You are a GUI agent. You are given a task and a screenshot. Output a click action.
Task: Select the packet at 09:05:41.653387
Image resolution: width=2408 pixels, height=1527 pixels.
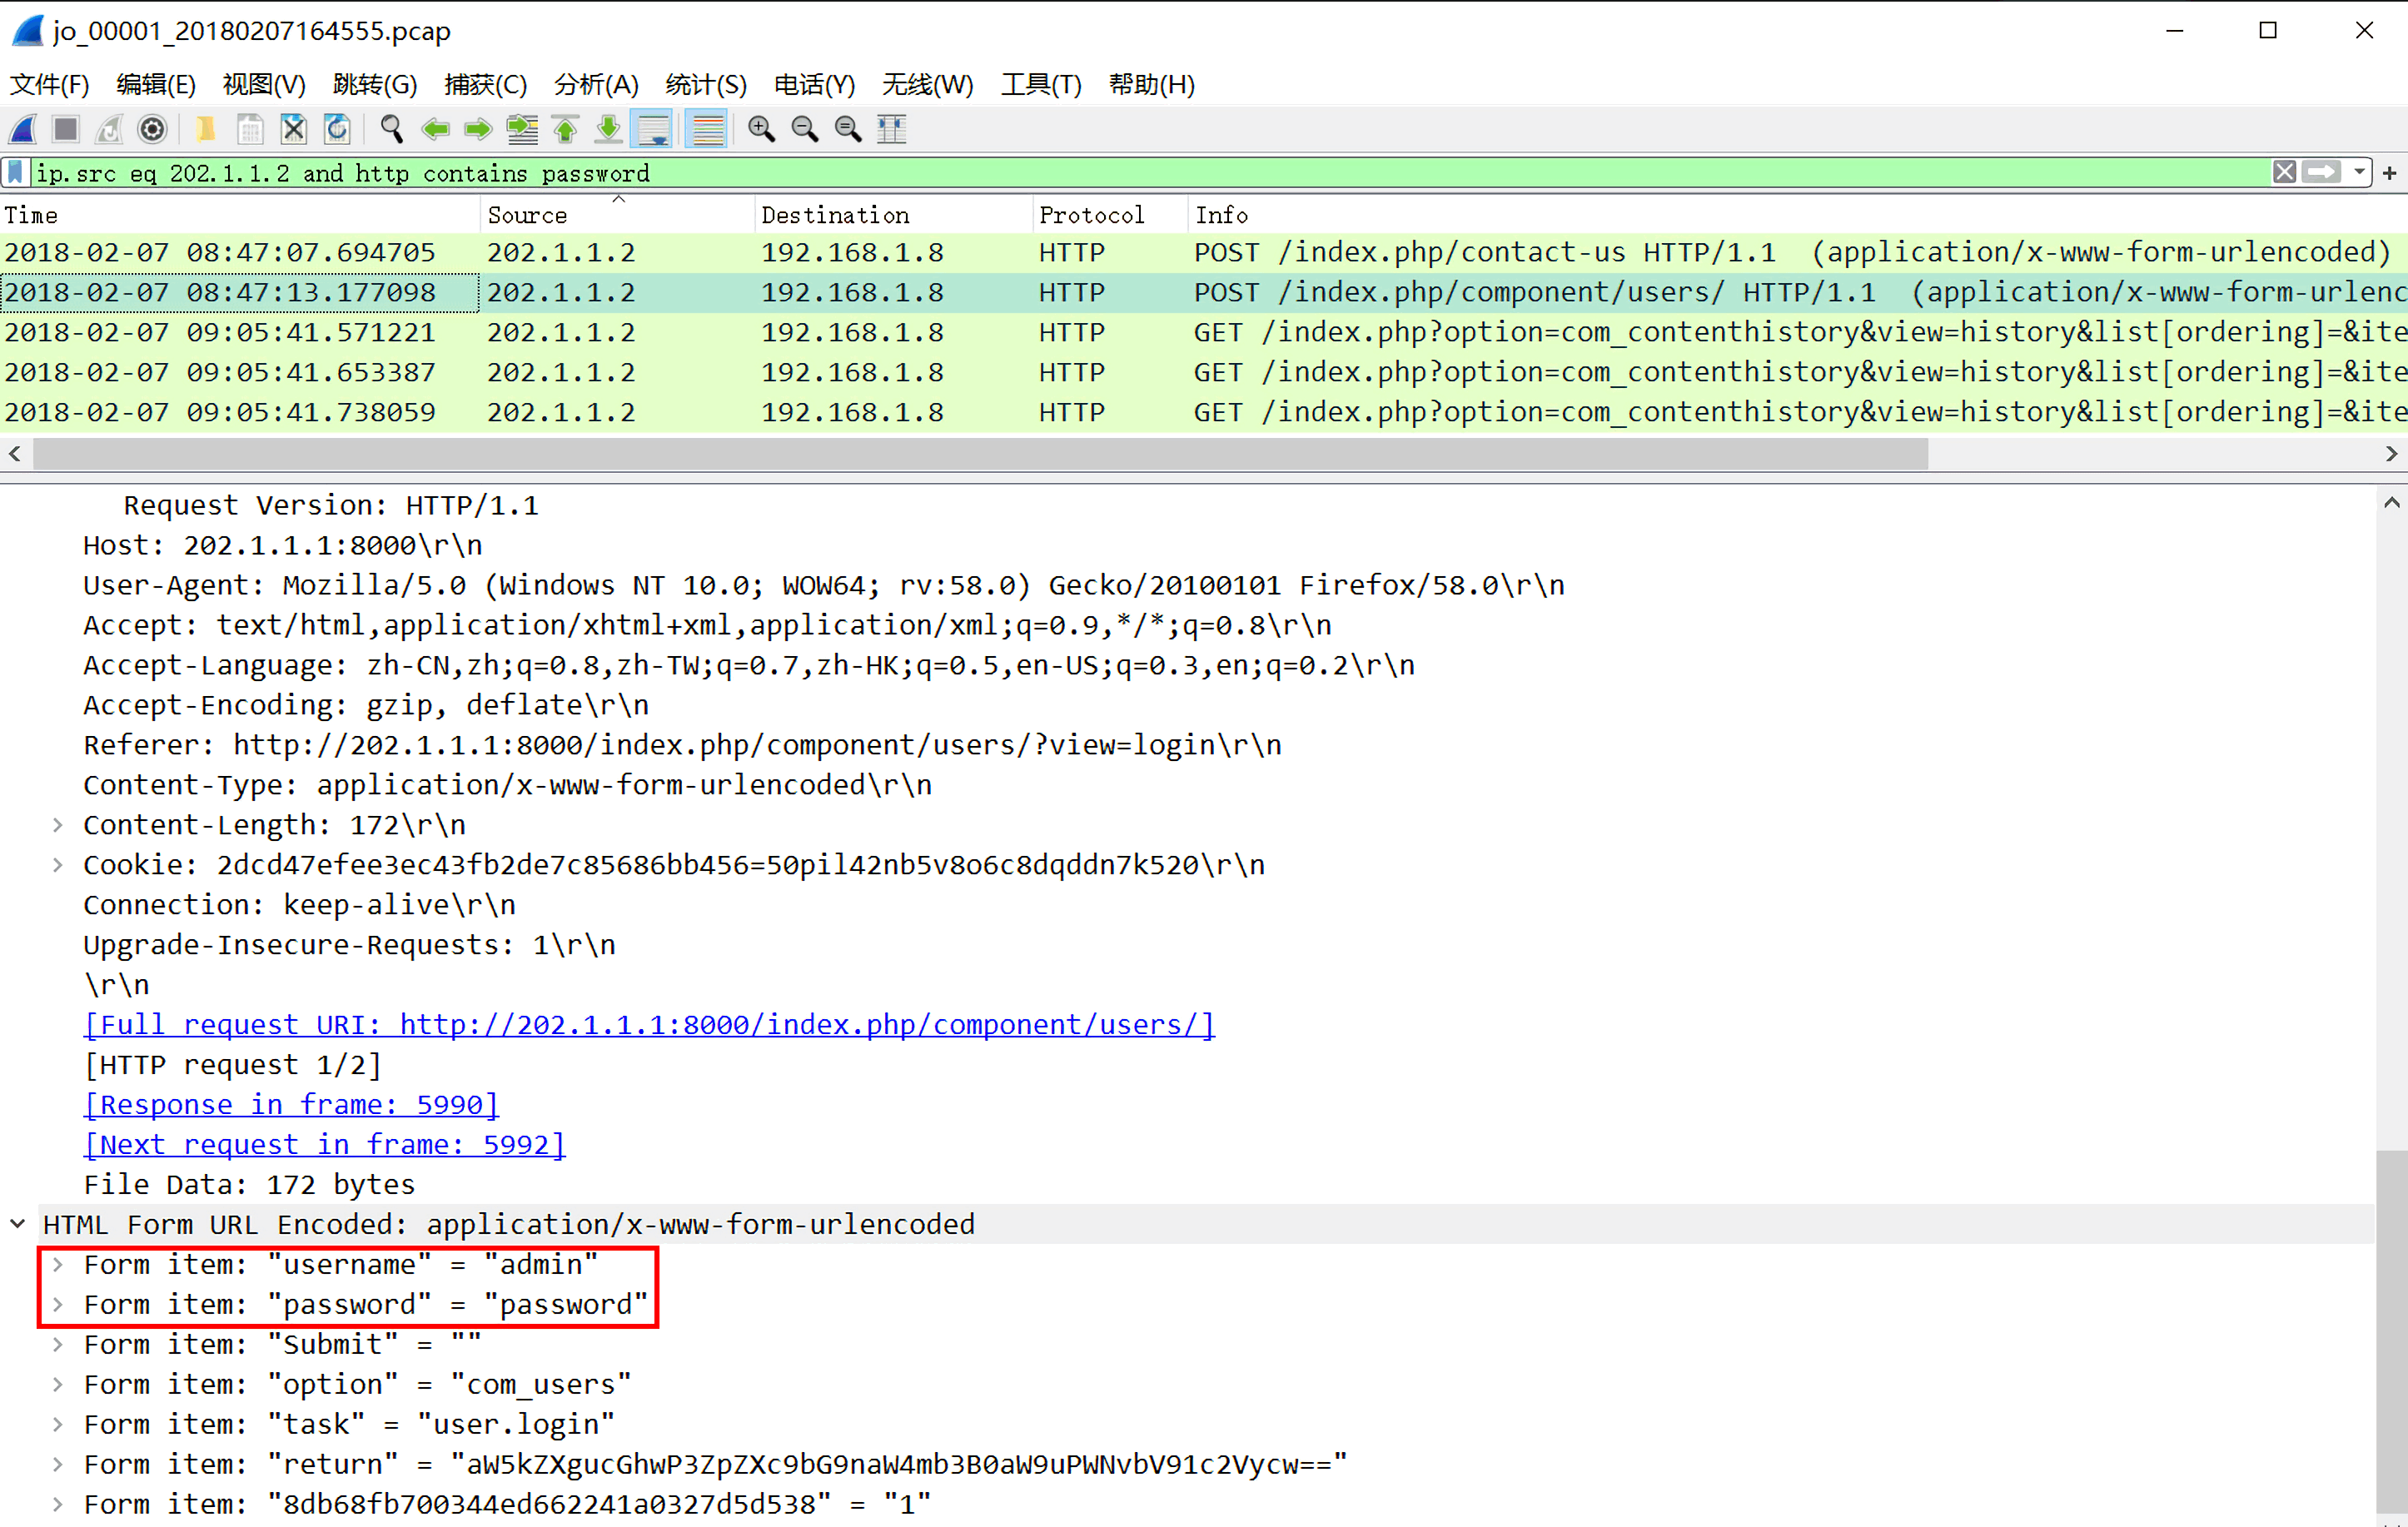1204,373
